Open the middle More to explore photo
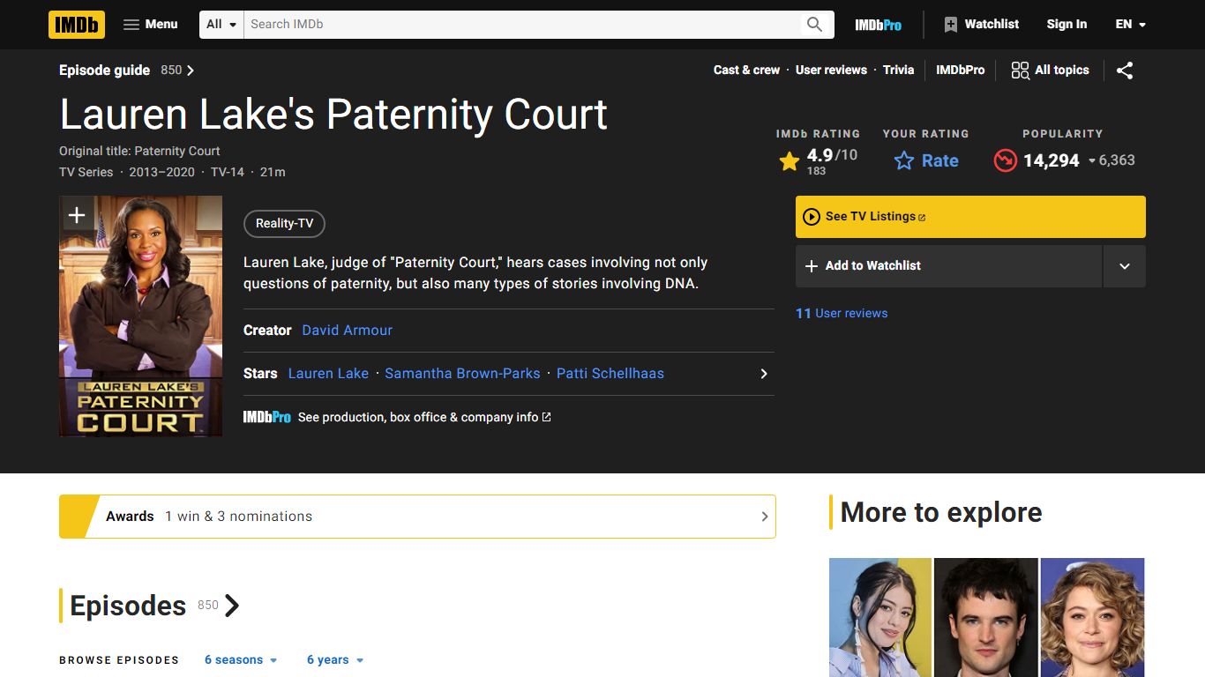 pos(986,617)
